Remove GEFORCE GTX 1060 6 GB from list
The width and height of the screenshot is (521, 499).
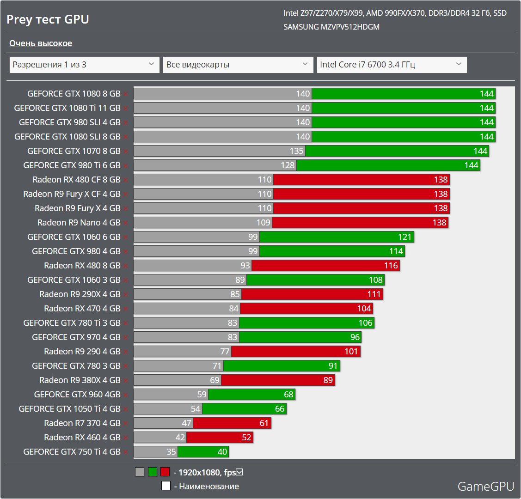[x=126, y=237]
